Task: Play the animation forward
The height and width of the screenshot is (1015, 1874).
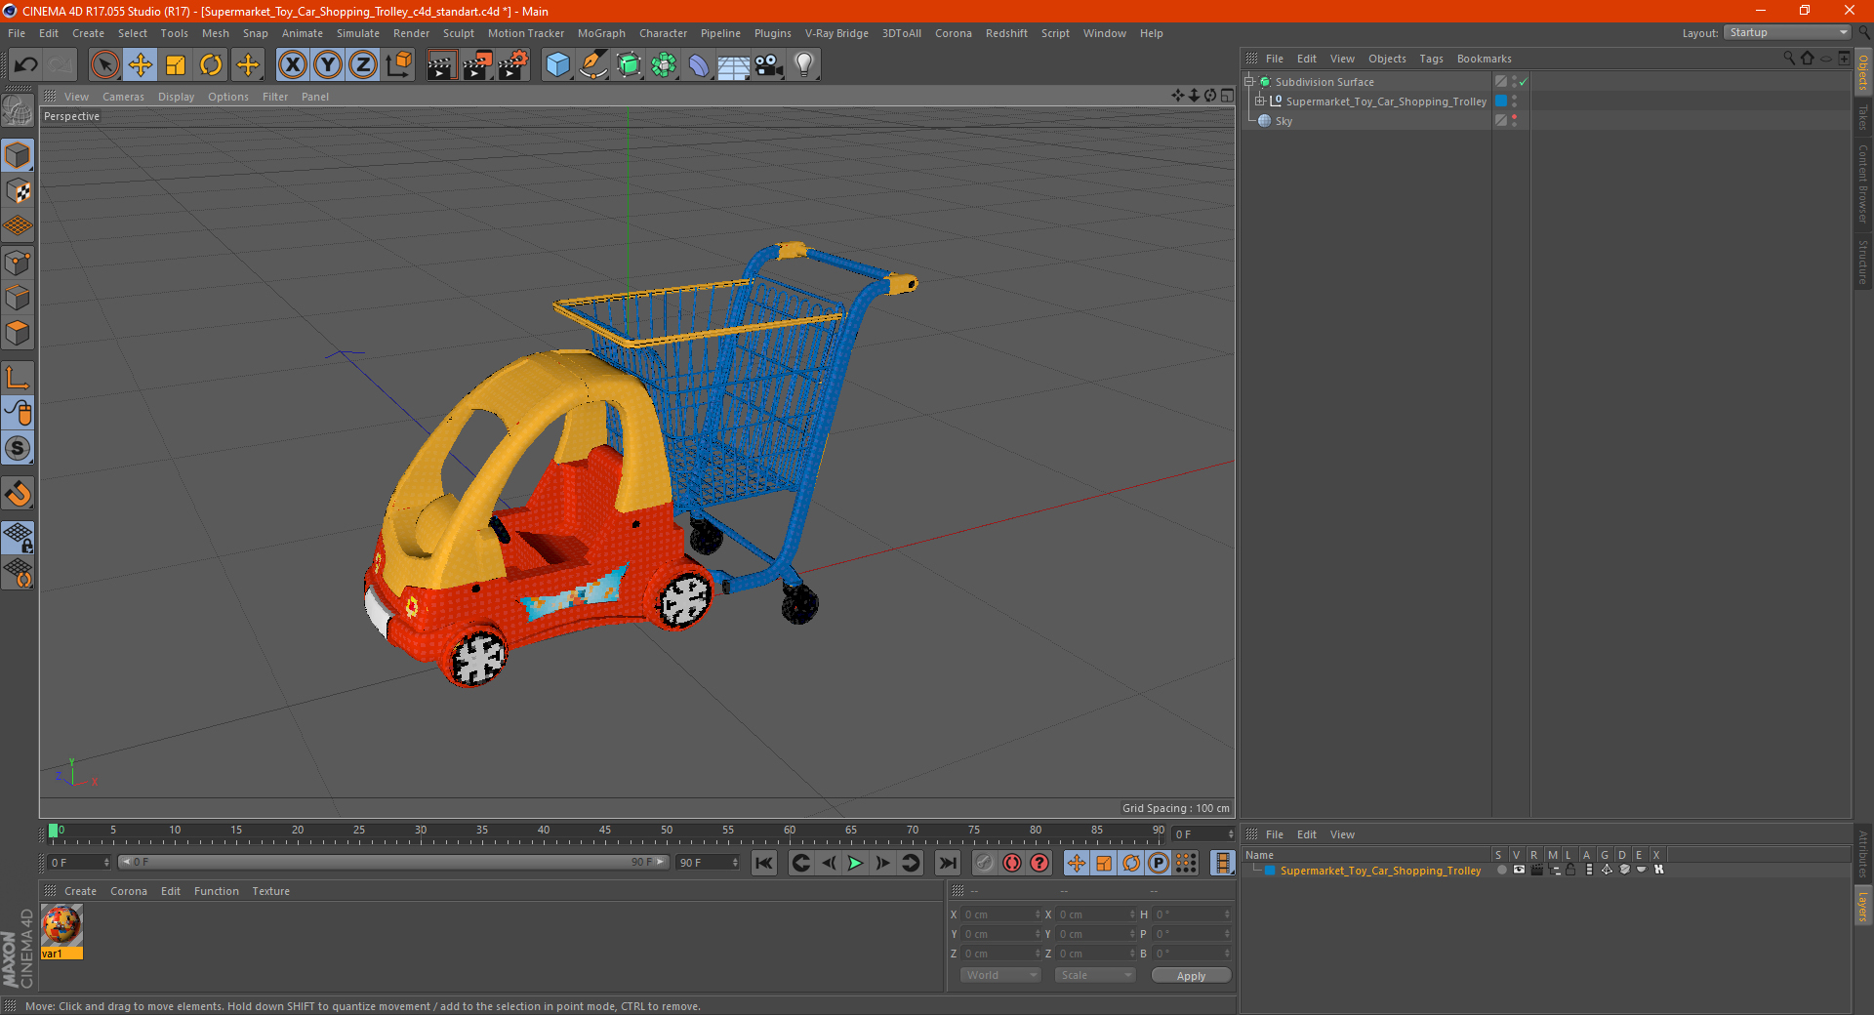Action: [855, 863]
